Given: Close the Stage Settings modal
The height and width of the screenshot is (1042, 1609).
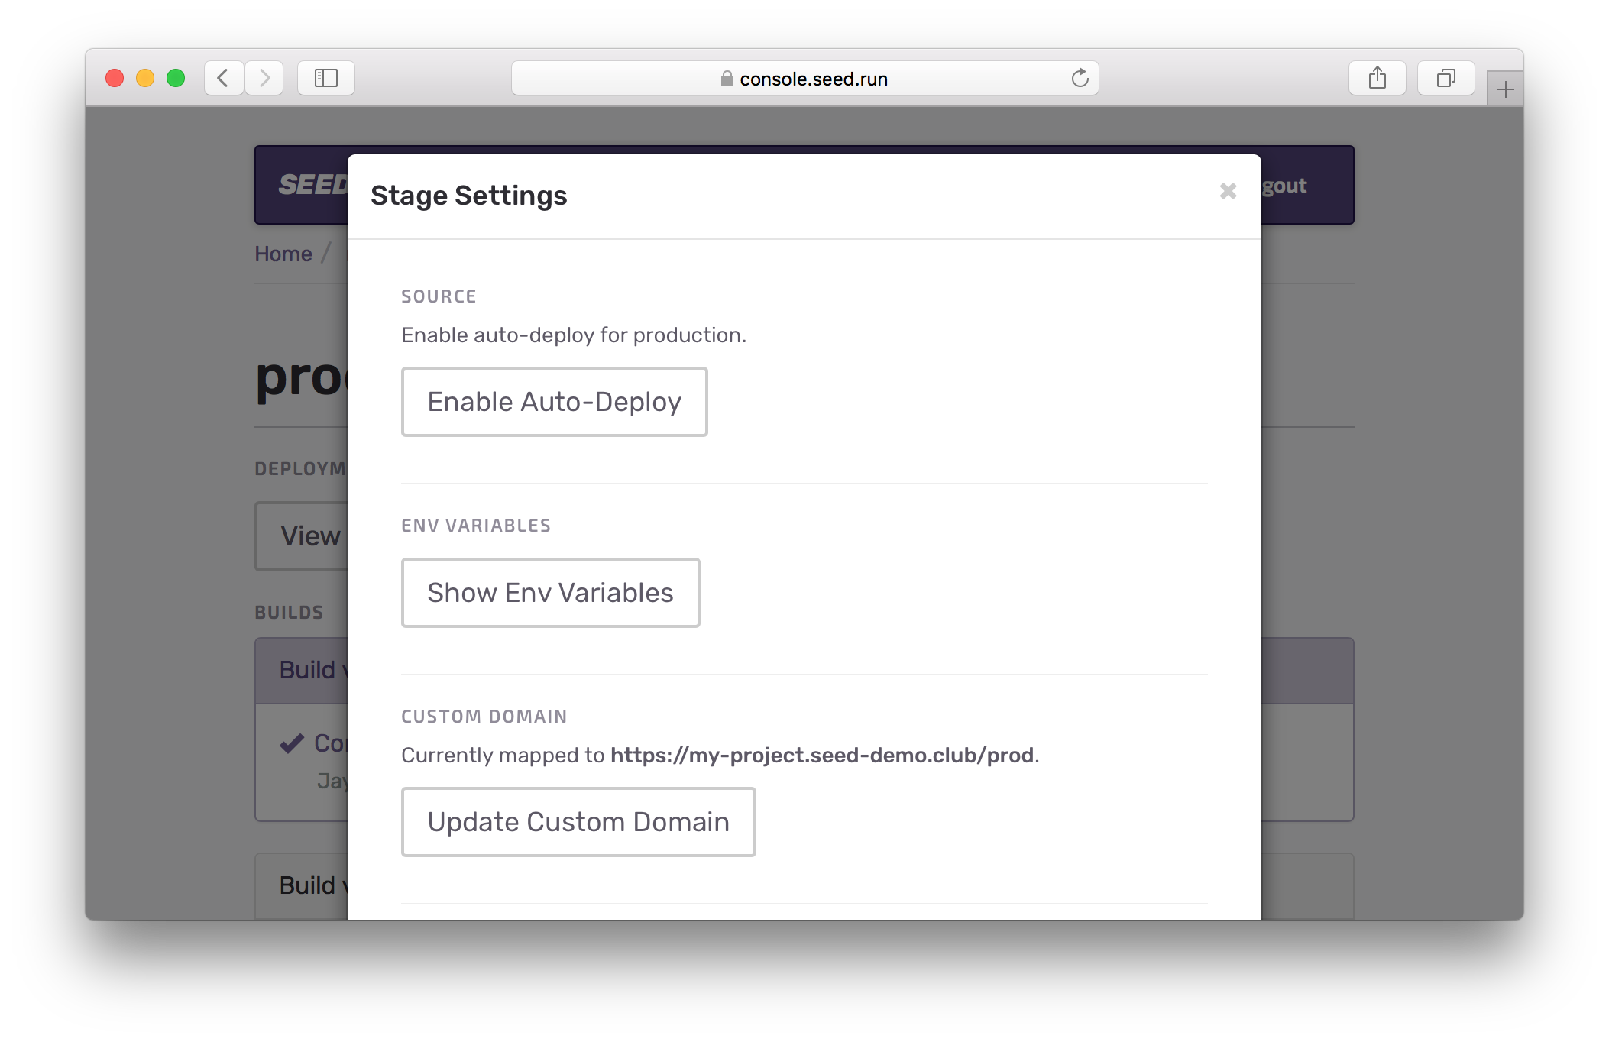Looking at the screenshot, I should coord(1228,191).
